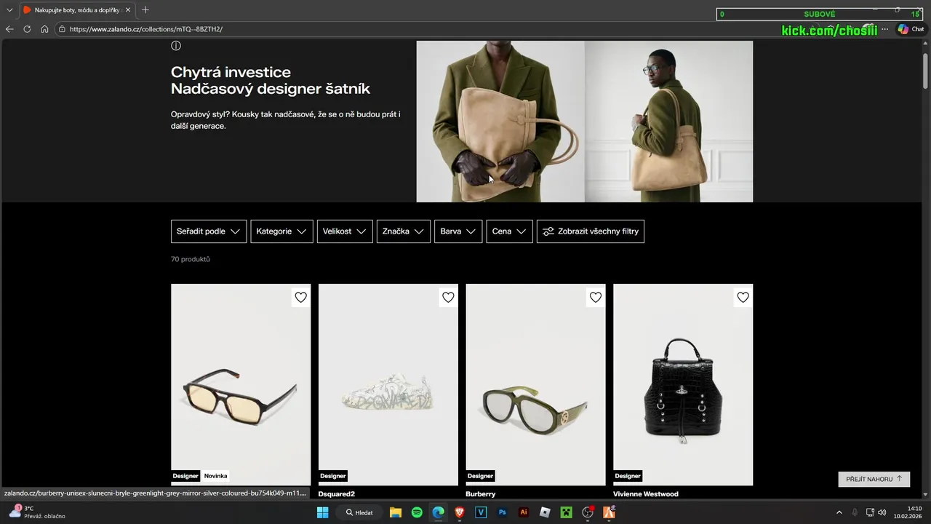
Task: Open network settings tray icon
Action: 870,512
